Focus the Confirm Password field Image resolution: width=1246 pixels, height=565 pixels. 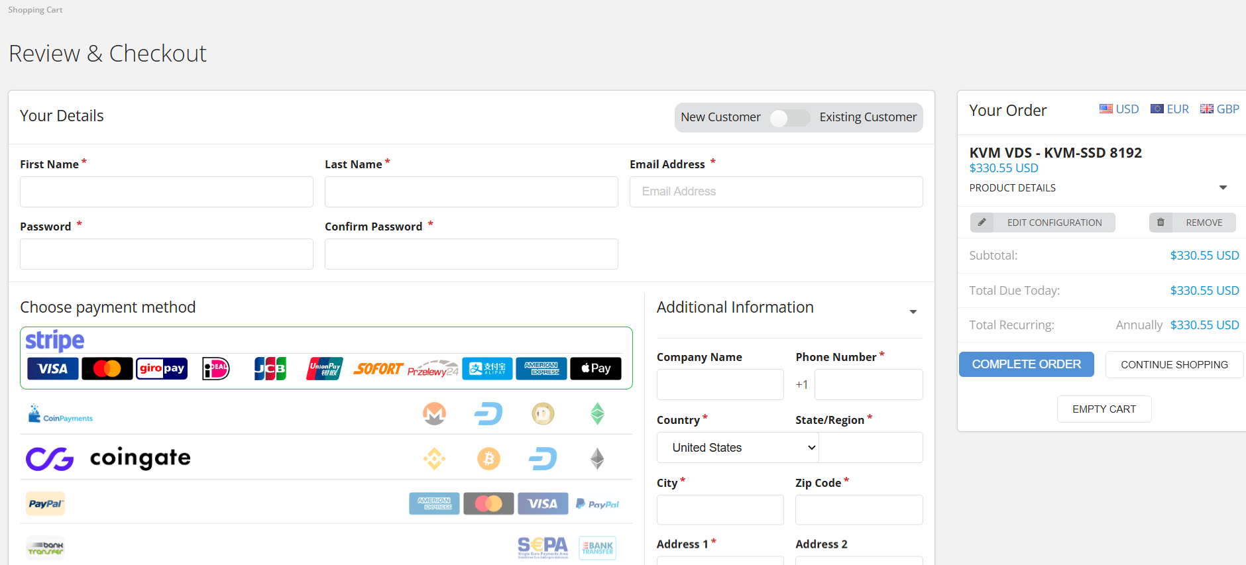[x=471, y=254]
